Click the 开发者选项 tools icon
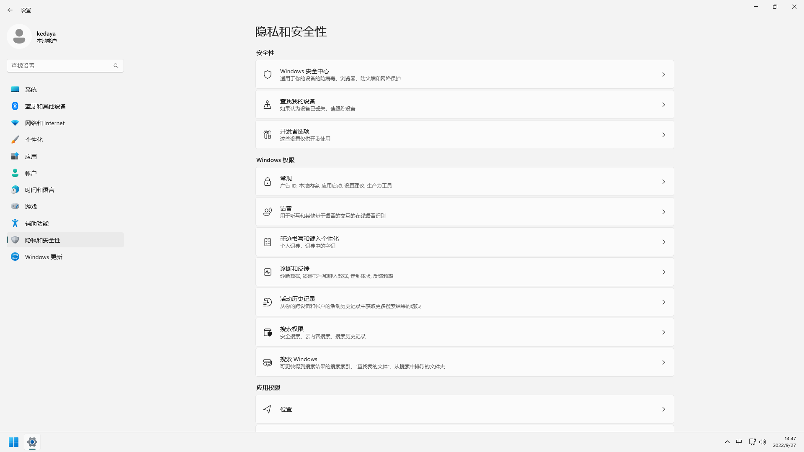Viewport: 804px width, 452px height. 268,135
